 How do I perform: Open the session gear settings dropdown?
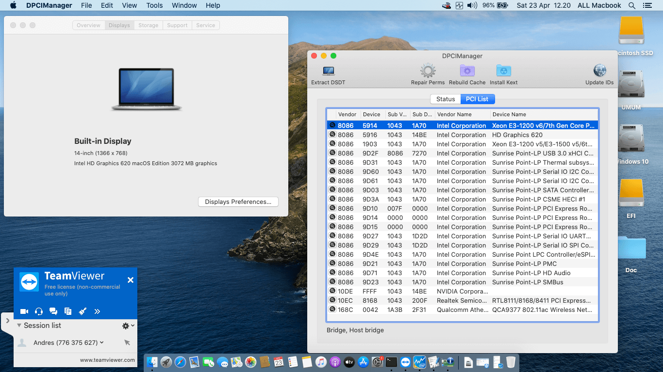(x=128, y=326)
